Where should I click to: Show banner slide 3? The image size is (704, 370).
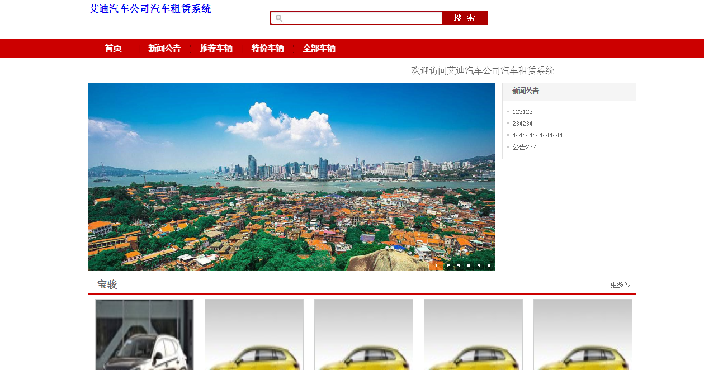(x=459, y=266)
